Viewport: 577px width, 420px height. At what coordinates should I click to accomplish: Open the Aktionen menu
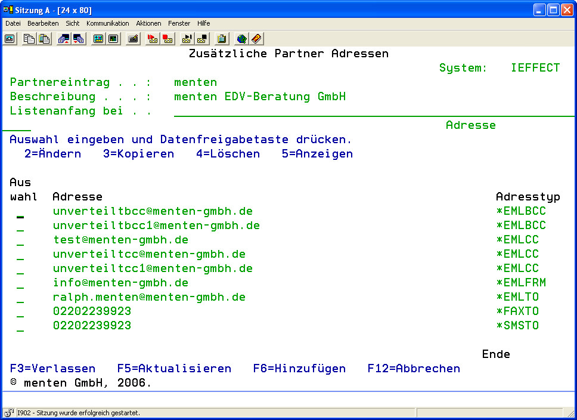148,23
